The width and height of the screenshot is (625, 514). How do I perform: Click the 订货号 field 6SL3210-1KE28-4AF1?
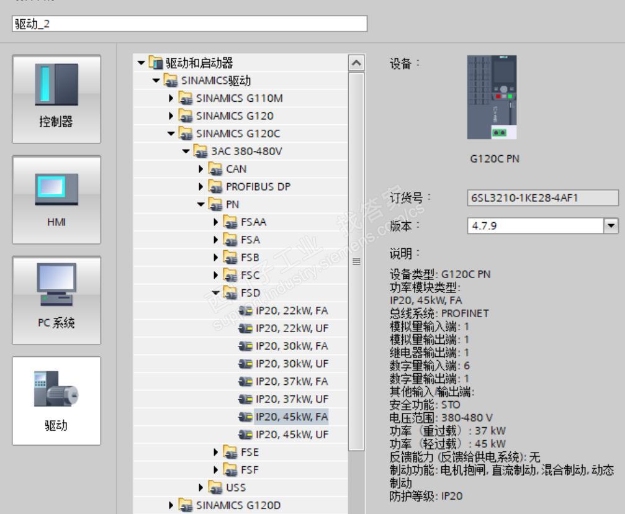click(542, 198)
